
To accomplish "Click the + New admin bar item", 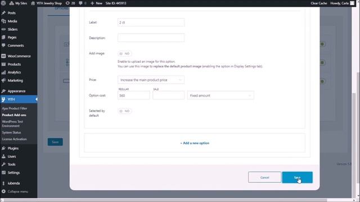I will click(96, 3).
